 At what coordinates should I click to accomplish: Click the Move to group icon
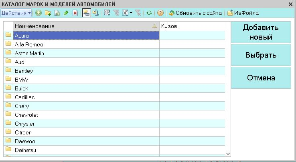pyautogui.click(x=96, y=13)
